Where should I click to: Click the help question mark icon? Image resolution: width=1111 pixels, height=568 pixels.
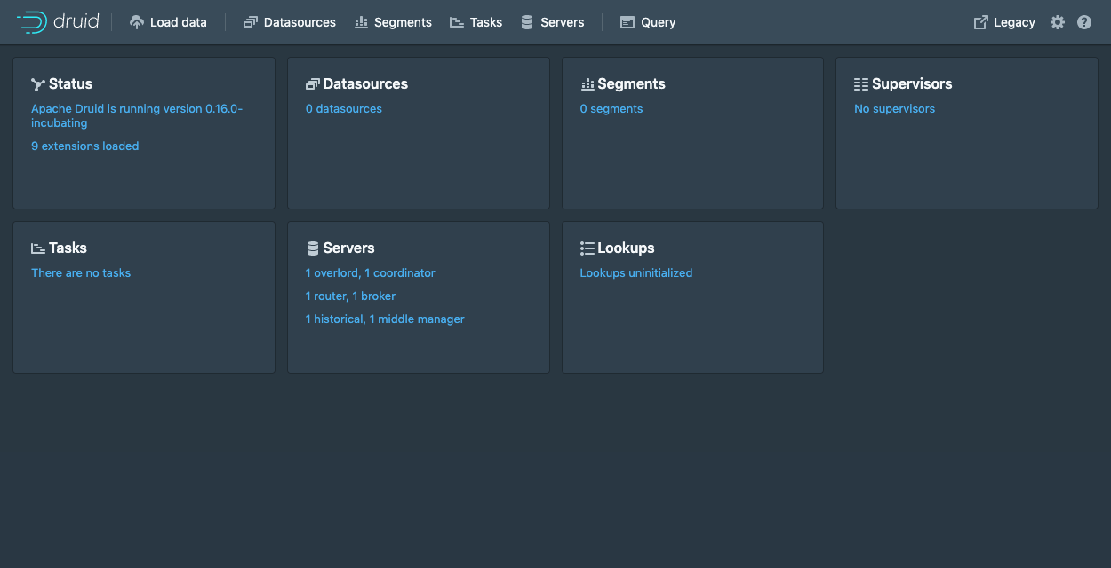1083,22
